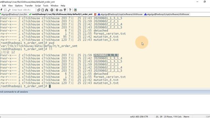The width and height of the screenshot is (210, 118).
Task: Click the public key assistant icon
Action: [x=65, y=10]
